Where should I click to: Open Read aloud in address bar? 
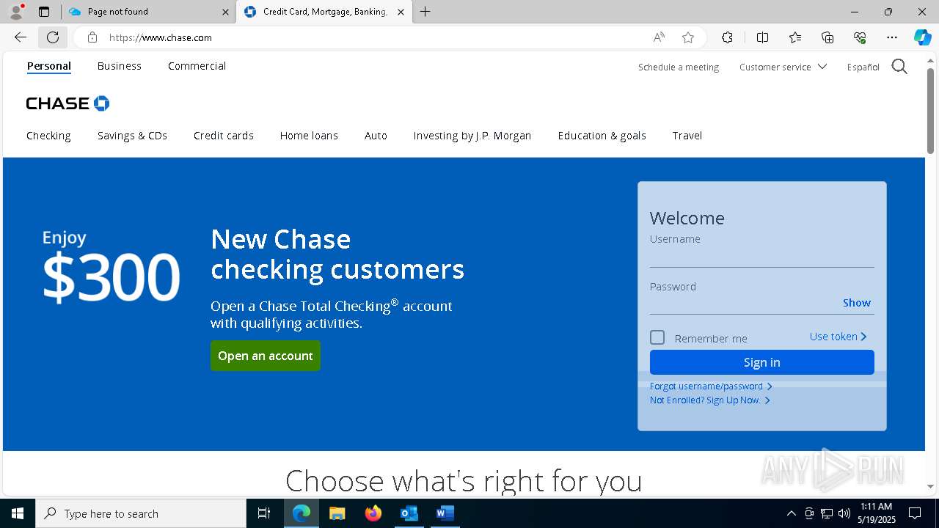(x=659, y=37)
